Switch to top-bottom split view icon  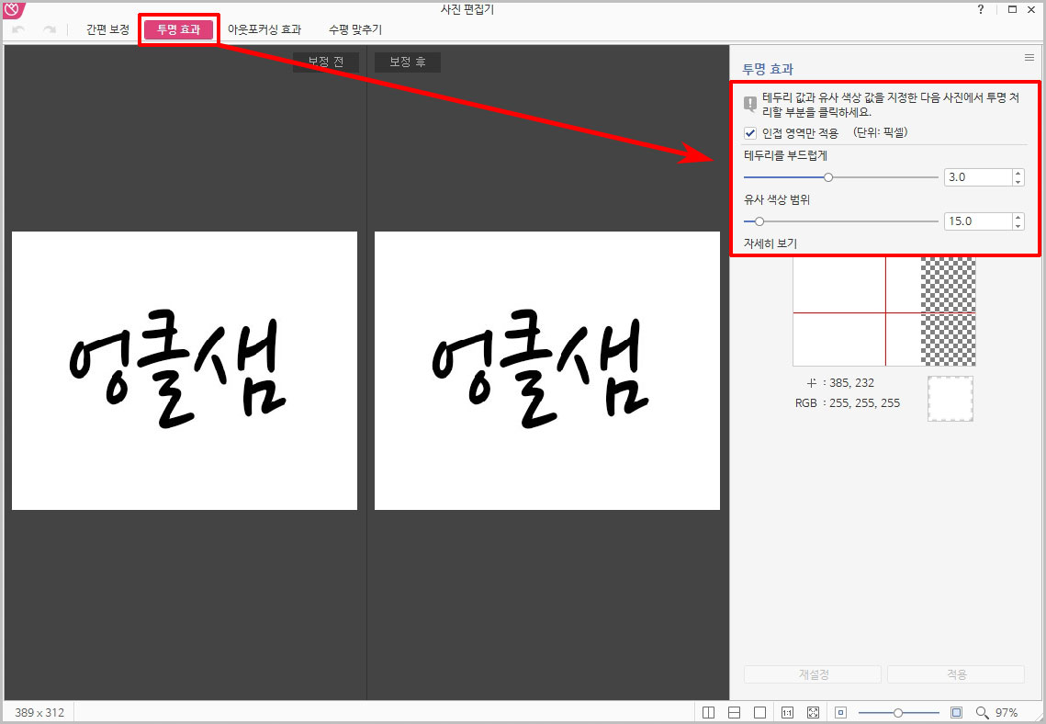pos(735,711)
